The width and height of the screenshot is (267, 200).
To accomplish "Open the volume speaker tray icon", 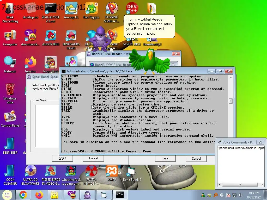I will coord(241,195).
